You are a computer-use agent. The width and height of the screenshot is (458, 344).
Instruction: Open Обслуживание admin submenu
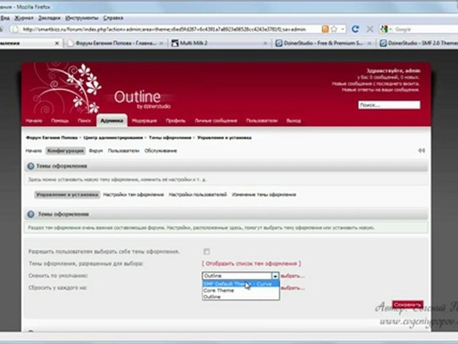(161, 150)
